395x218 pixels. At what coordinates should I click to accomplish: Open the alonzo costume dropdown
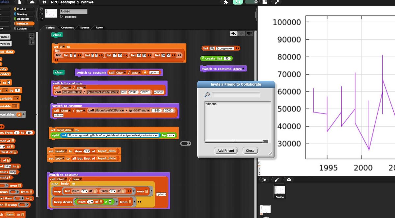(x=243, y=69)
